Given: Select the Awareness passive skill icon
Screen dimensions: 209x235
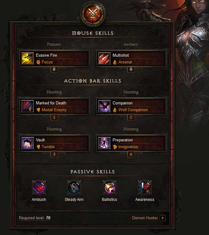Looking at the screenshot, I should pos(145,187).
